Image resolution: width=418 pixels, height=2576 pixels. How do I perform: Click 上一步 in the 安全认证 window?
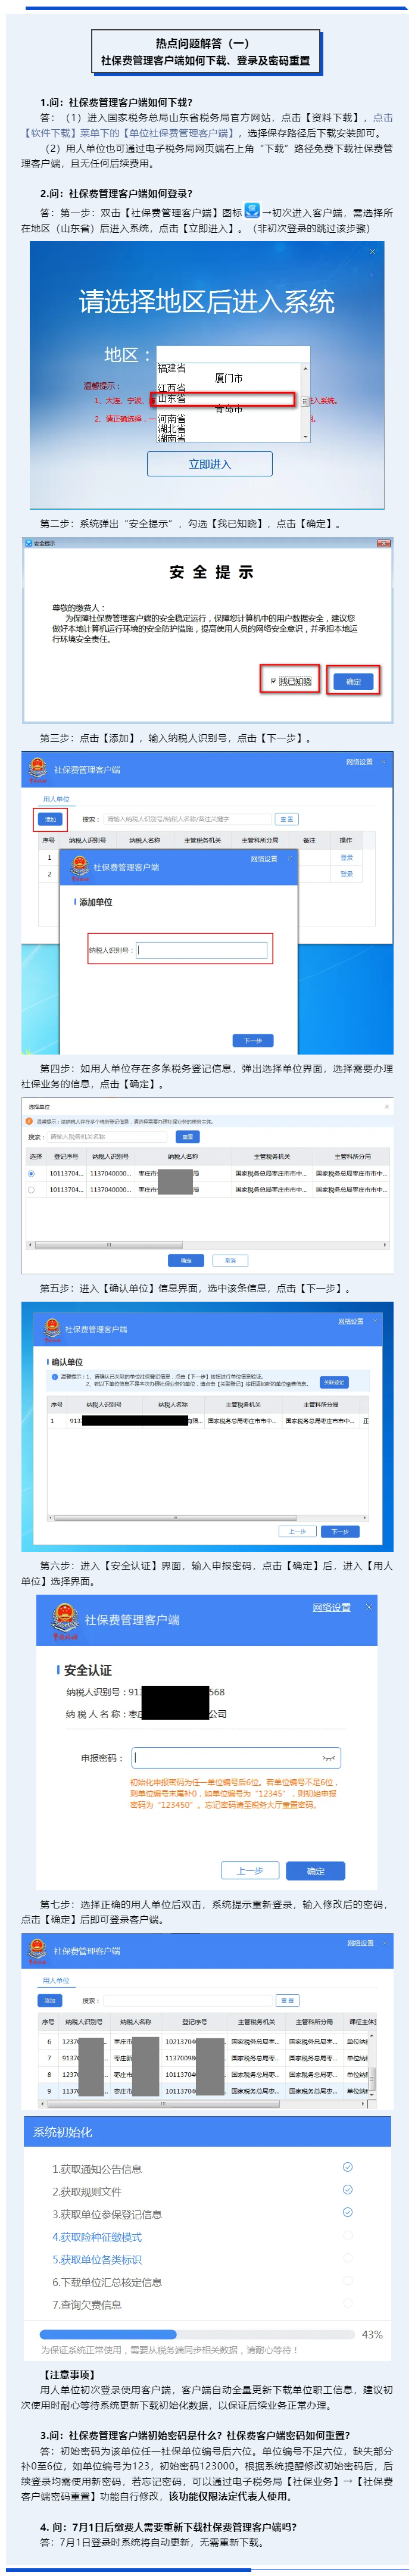(249, 1870)
